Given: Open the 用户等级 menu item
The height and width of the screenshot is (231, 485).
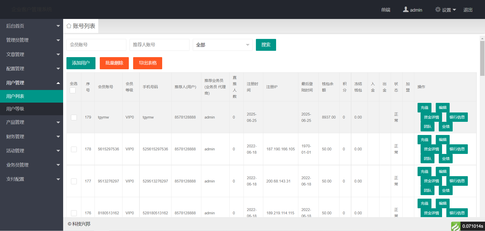Looking at the screenshot, I should coord(32,109).
